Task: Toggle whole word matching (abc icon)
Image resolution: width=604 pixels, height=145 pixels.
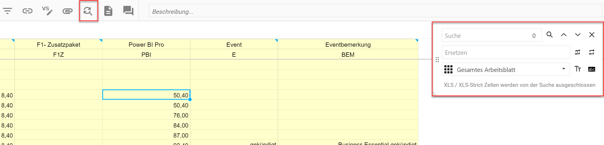Action: (592, 69)
